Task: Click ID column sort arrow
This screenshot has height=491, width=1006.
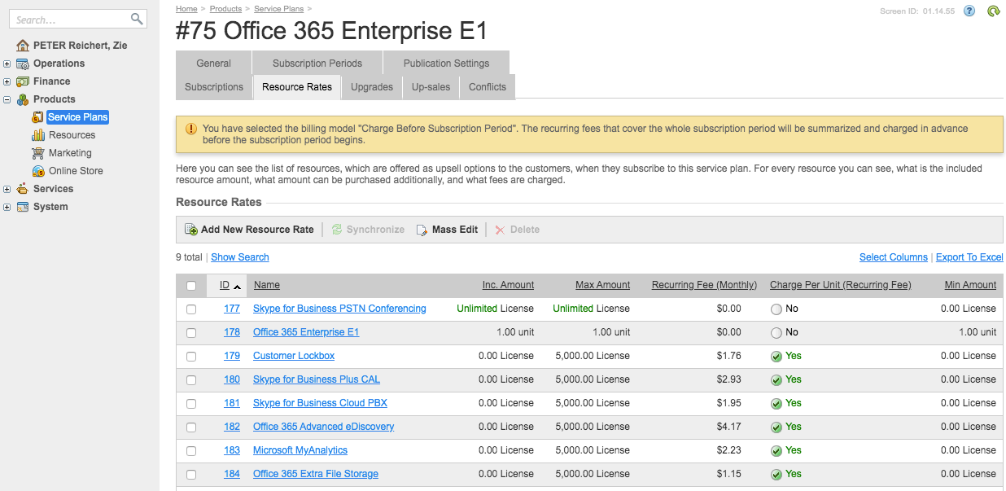Action: tap(237, 287)
